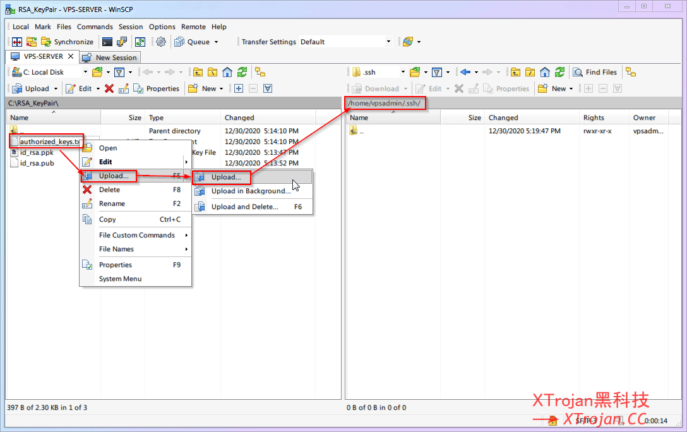Click the remote panel Open Directory icon
The width and height of the screenshot is (687, 432).
pos(415,72)
